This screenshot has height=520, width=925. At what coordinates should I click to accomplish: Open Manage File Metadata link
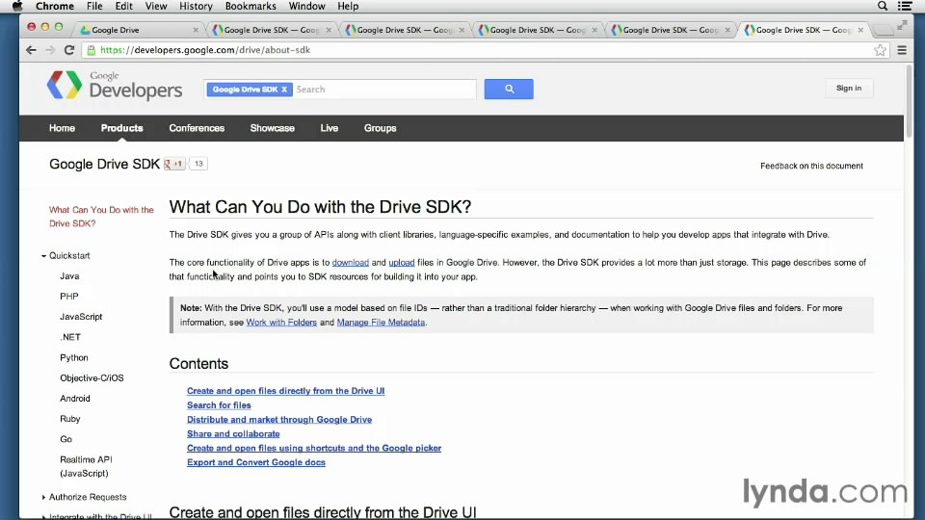click(x=381, y=323)
